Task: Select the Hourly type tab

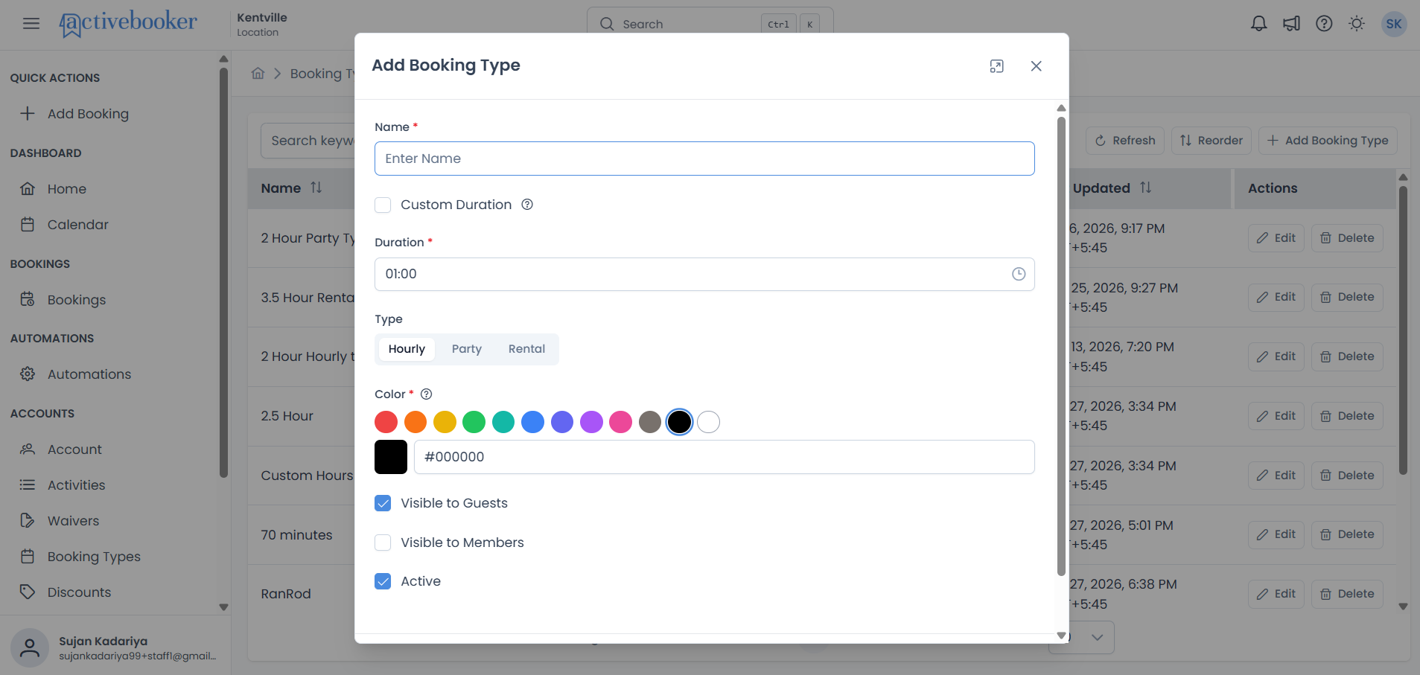Action: point(407,349)
